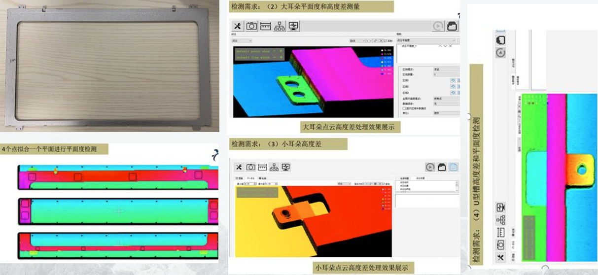Click the blue save icon in small-ear window
The width and height of the screenshot is (598, 275).
point(454,167)
